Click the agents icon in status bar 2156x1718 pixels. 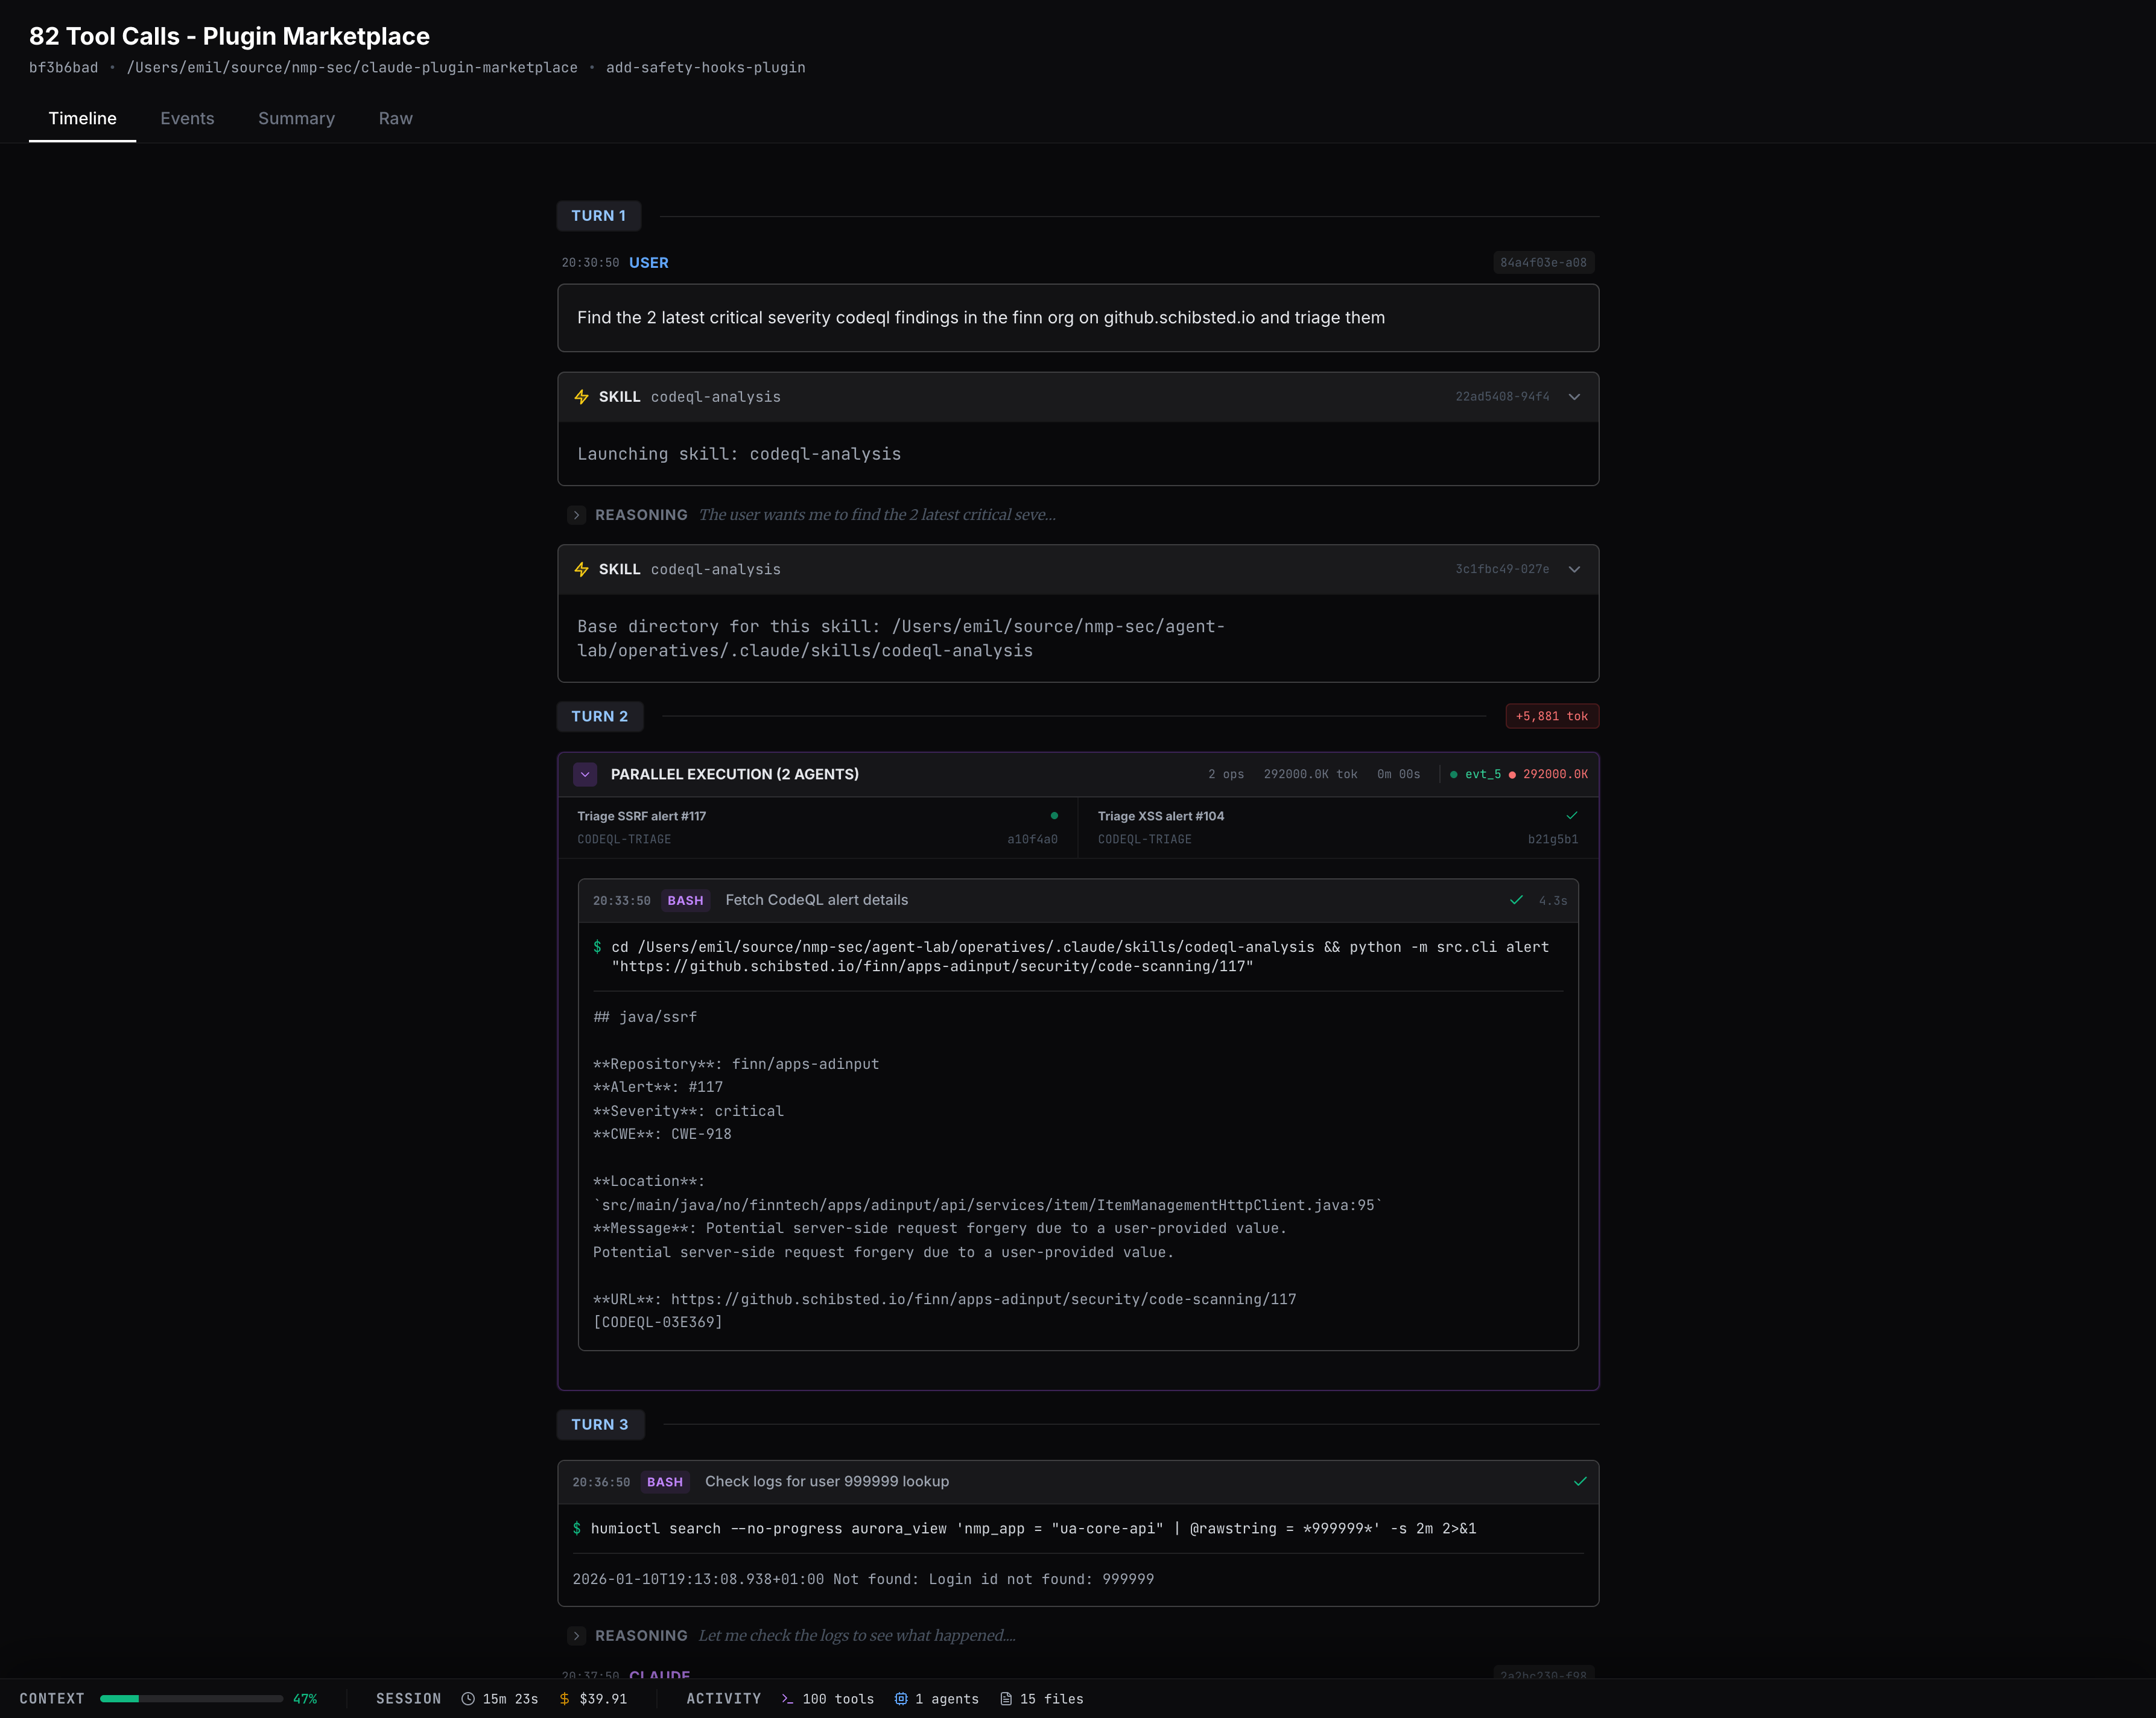tap(901, 1699)
